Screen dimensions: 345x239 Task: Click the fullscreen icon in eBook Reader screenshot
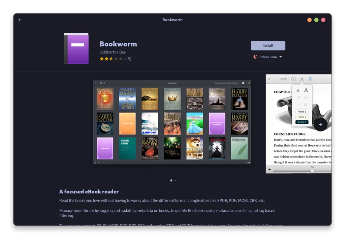click(x=249, y=83)
